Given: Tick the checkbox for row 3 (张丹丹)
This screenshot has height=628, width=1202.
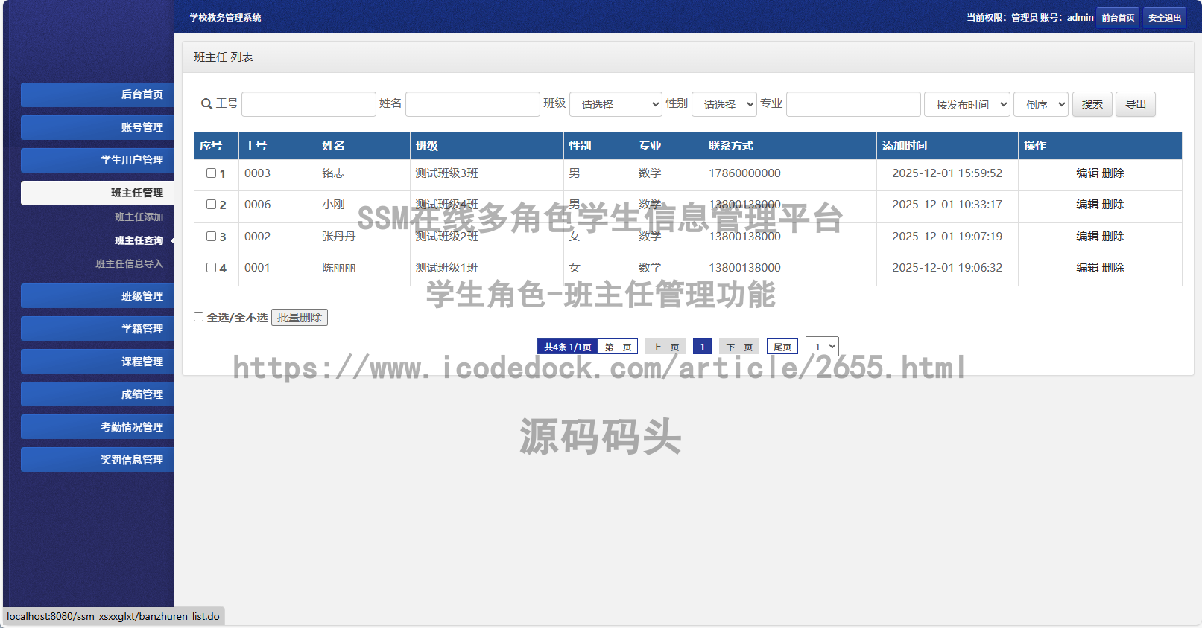Looking at the screenshot, I should click(211, 237).
